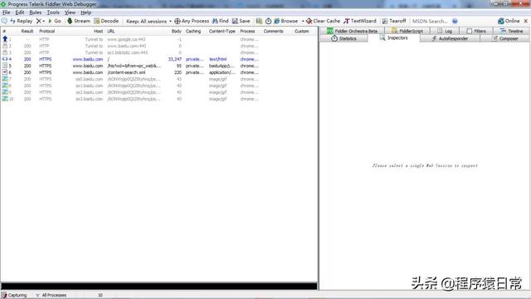
Task: Click the Find binoculars button
Action: pos(220,21)
